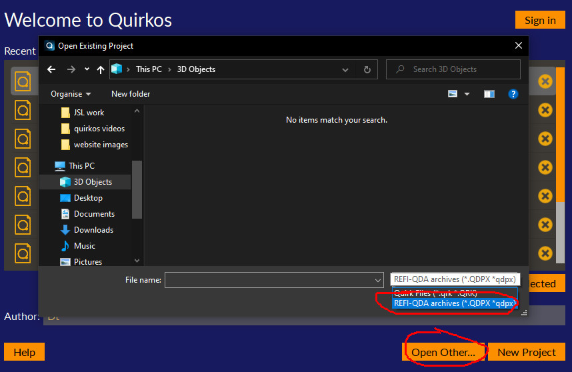Open Desktop in navigation tree
The width and height of the screenshot is (572, 372).
pyautogui.click(x=88, y=198)
